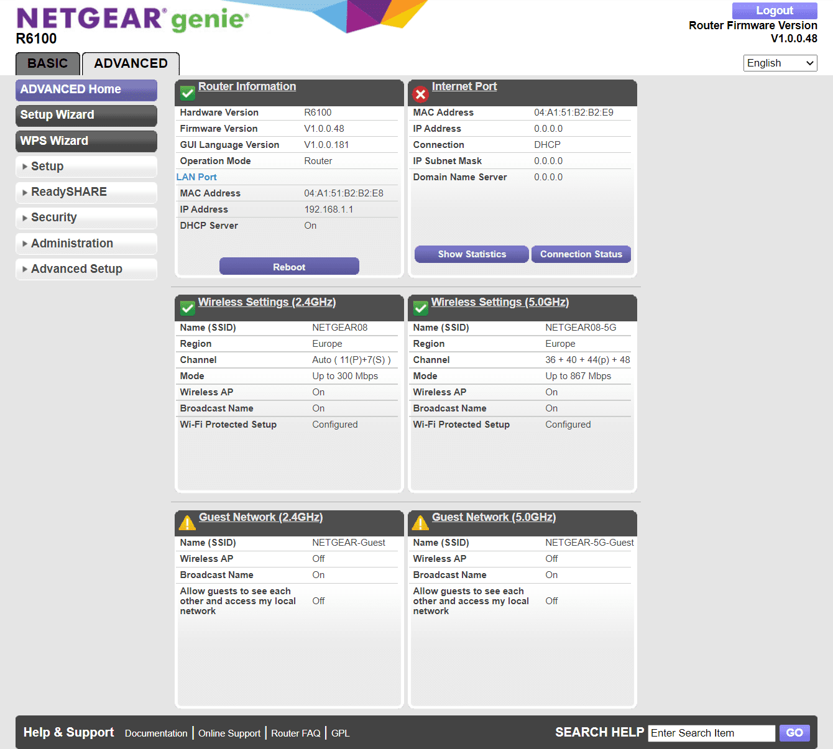Click the LAN MAC address 04:A1:51:B2:B2:E8
The width and height of the screenshot is (833, 749).
pos(344,193)
